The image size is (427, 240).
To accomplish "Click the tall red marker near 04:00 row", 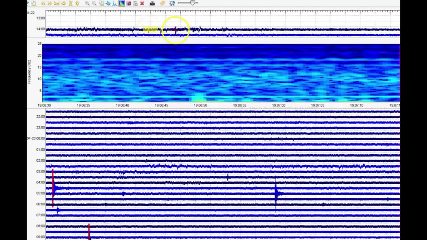I will 53,188.
